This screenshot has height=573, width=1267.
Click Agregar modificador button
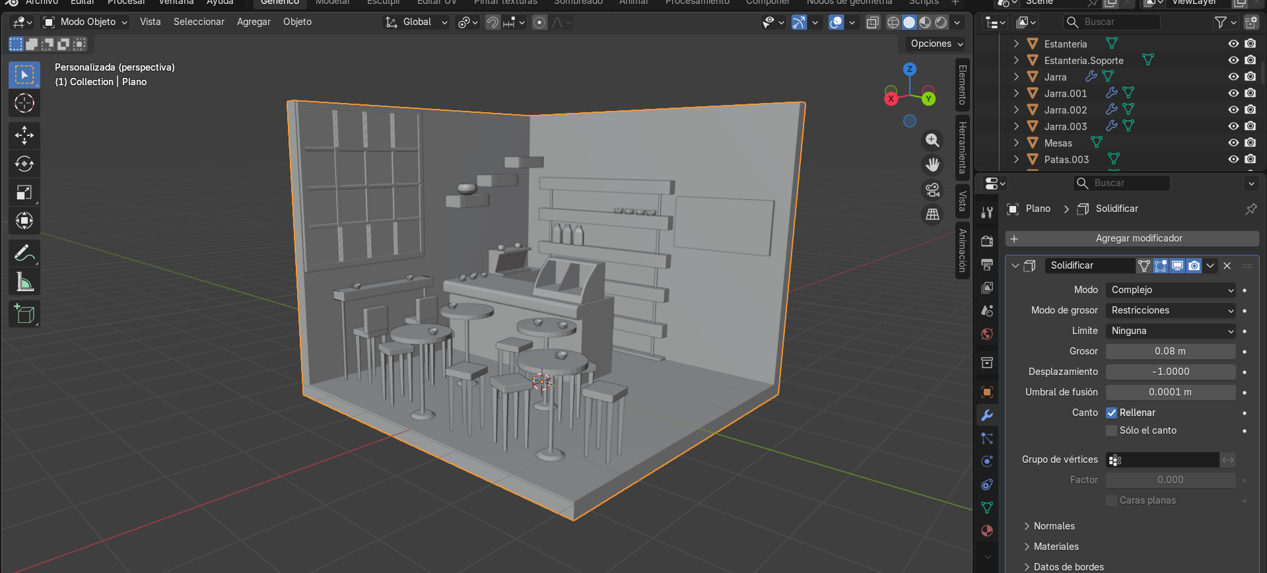point(1132,238)
